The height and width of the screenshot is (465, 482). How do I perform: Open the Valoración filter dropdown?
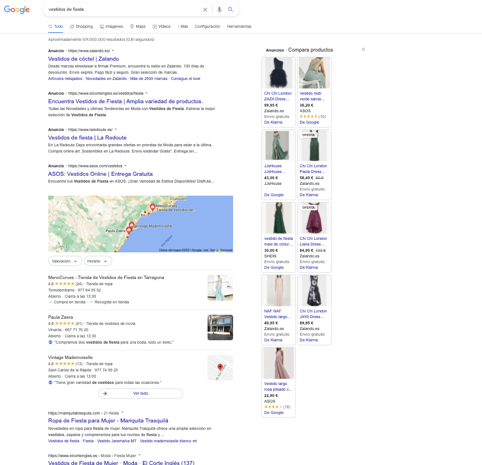click(x=65, y=261)
